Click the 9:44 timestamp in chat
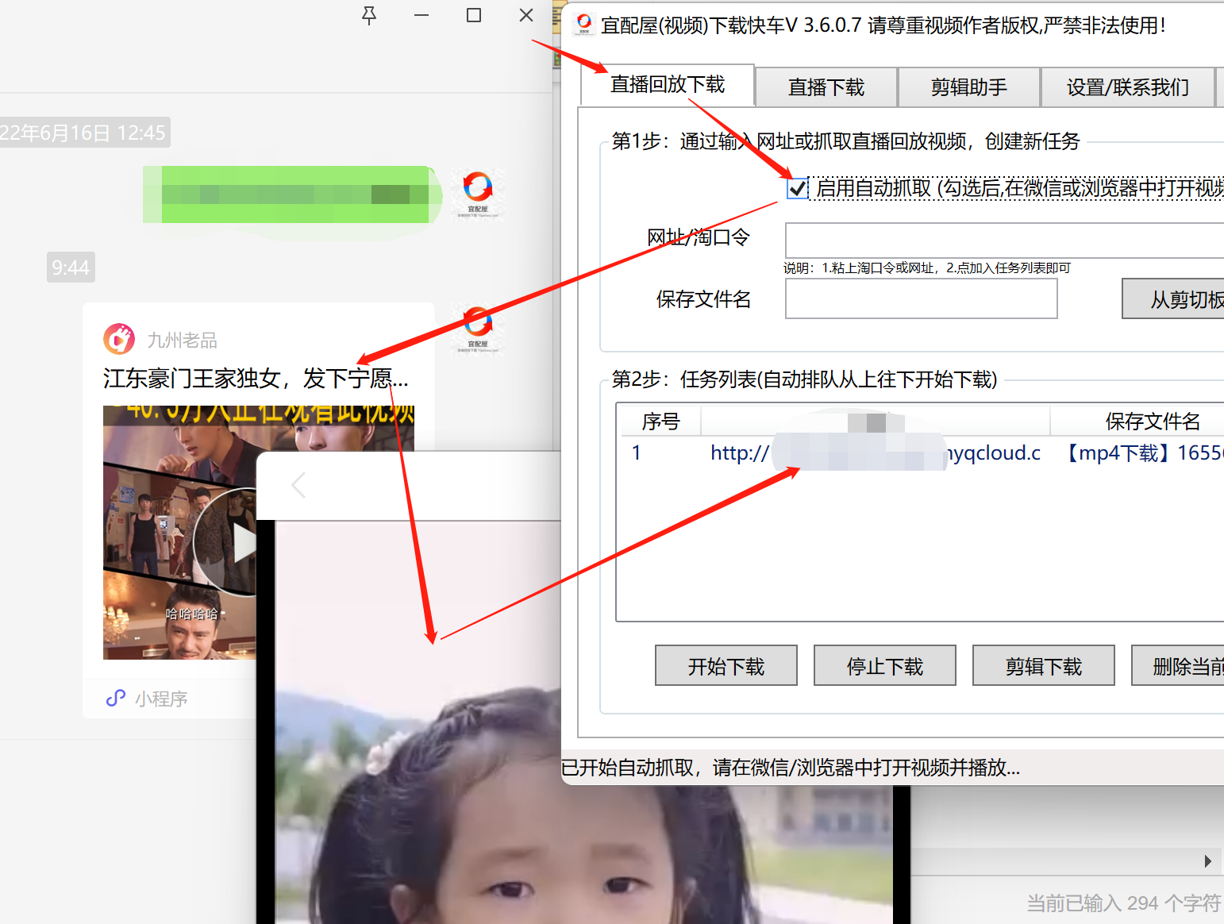 (71, 268)
